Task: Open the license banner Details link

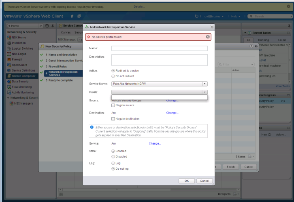Action: point(139,6)
